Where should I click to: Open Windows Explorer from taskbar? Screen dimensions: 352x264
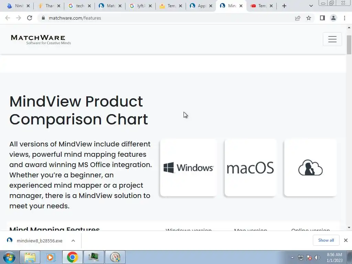click(x=30, y=257)
